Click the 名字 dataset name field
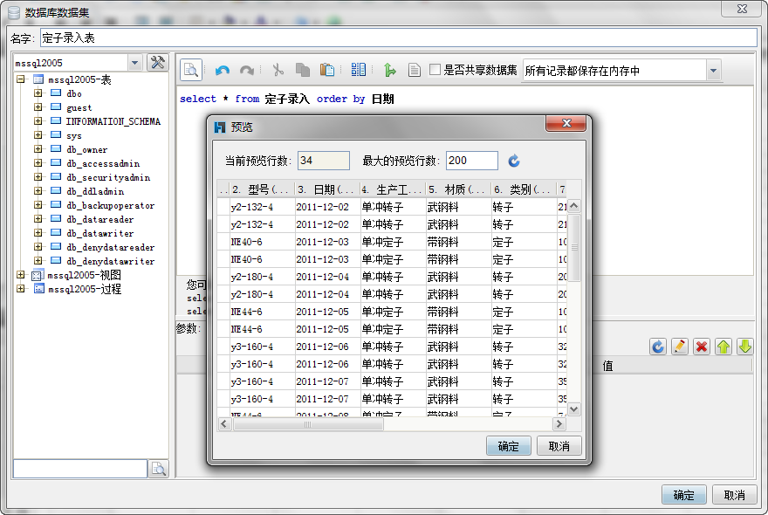The height and width of the screenshot is (515, 768). coord(399,38)
